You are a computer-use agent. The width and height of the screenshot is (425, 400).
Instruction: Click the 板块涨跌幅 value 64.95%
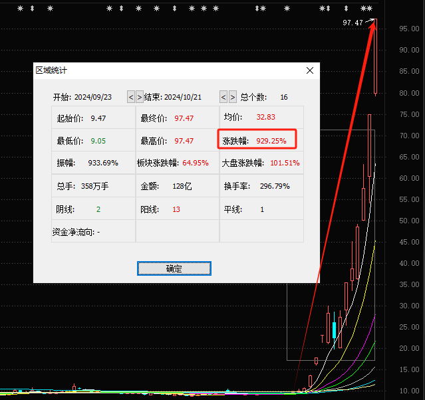click(196, 163)
